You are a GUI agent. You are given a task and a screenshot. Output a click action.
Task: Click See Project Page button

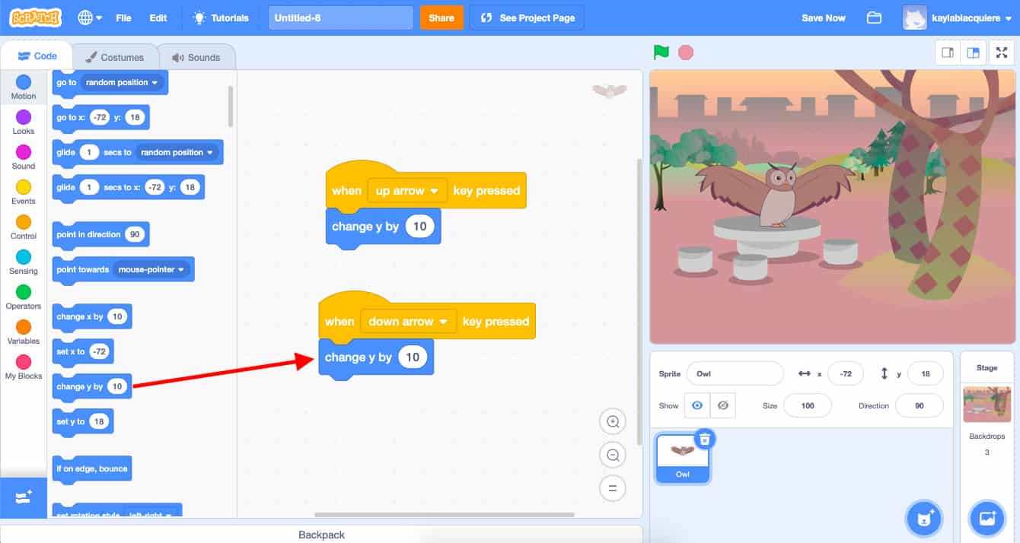point(527,17)
